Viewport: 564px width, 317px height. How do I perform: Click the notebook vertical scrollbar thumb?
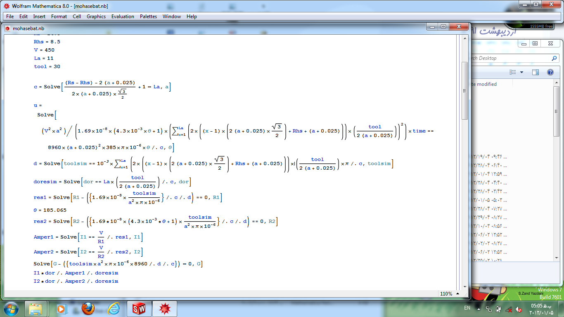[x=464, y=91]
